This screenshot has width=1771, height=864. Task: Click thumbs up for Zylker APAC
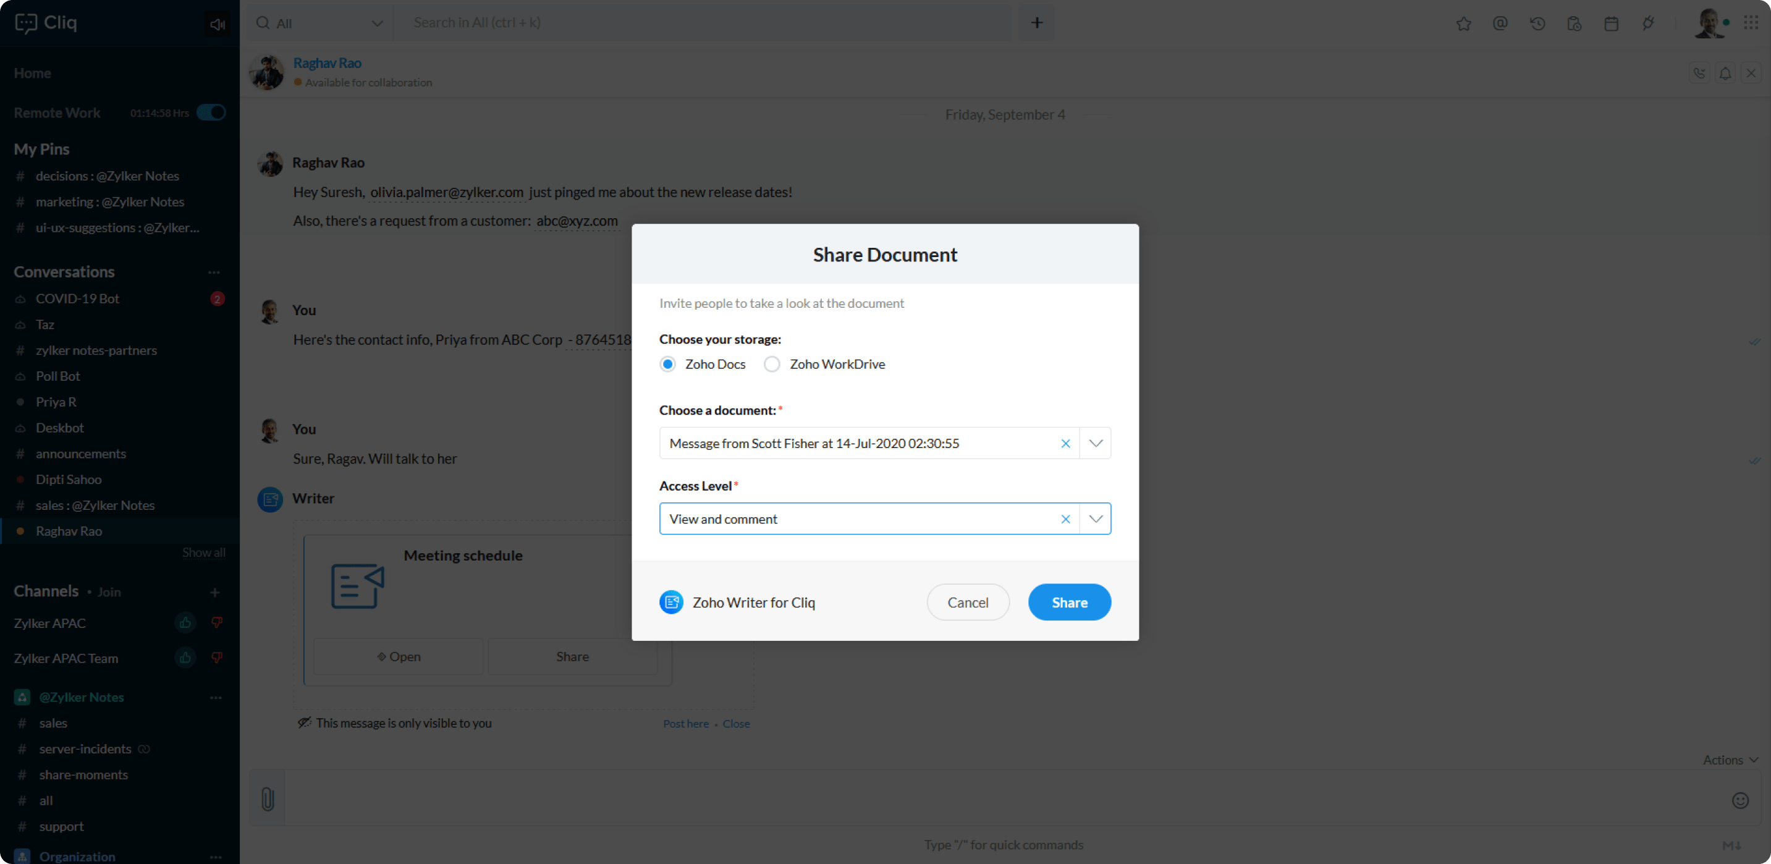[185, 623]
